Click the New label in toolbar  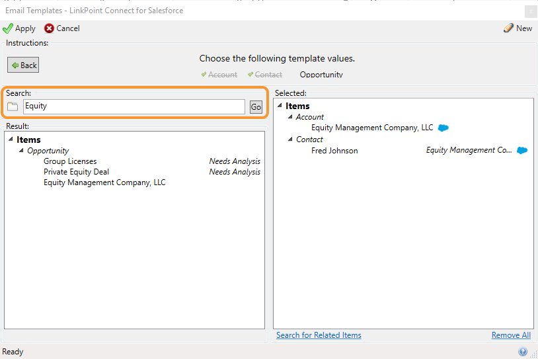524,28
